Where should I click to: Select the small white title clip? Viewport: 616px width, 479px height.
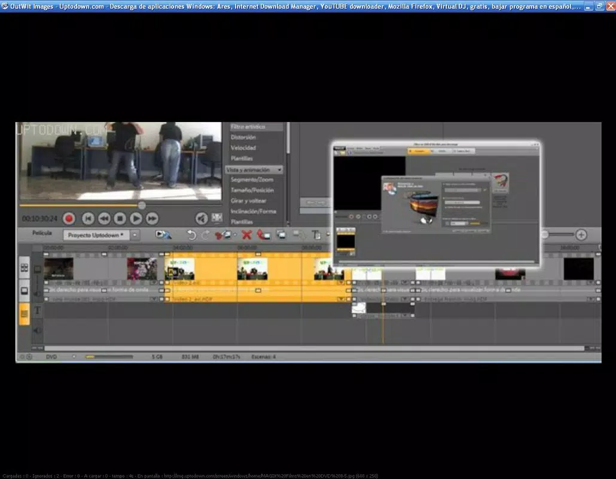point(359,308)
